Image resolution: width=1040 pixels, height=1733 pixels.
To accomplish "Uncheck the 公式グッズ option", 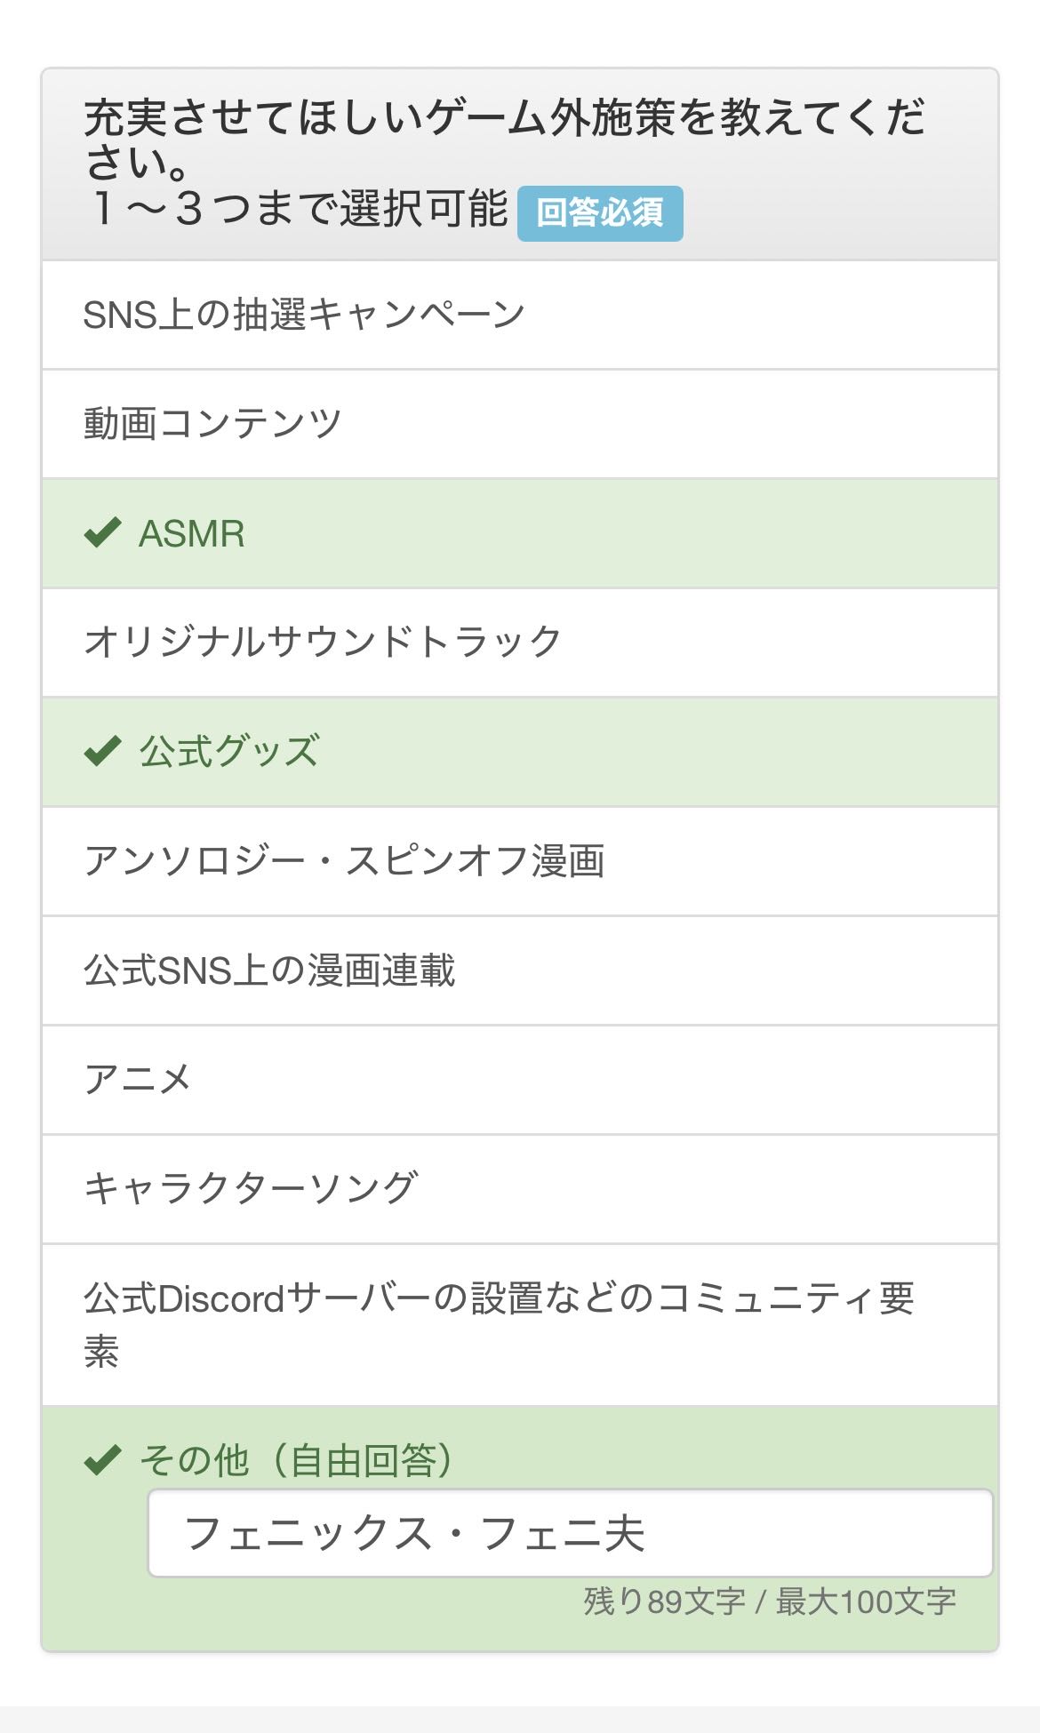I will pyautogui.click(x=229, y=752).
